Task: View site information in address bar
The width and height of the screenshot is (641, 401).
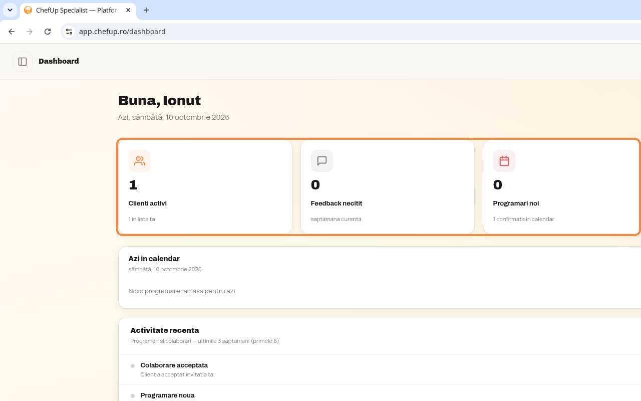Action: pos(69,32)
